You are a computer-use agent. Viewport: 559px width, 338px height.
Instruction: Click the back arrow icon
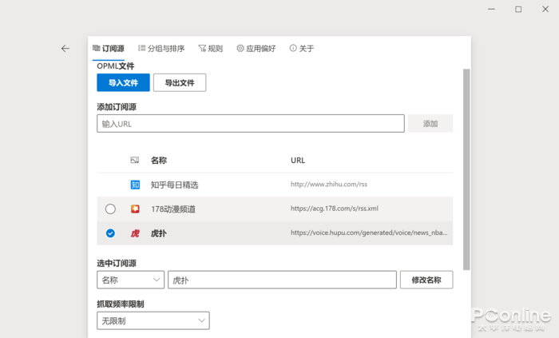tap(65, 49)
